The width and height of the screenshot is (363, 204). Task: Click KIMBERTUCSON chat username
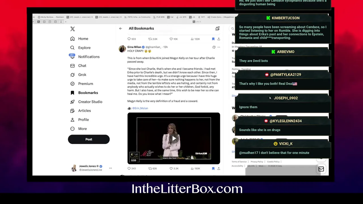point(285,18)
